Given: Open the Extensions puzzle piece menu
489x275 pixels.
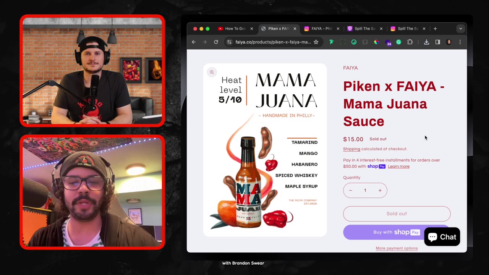Looking at the screenshot, I should click(x=410, y=42).
